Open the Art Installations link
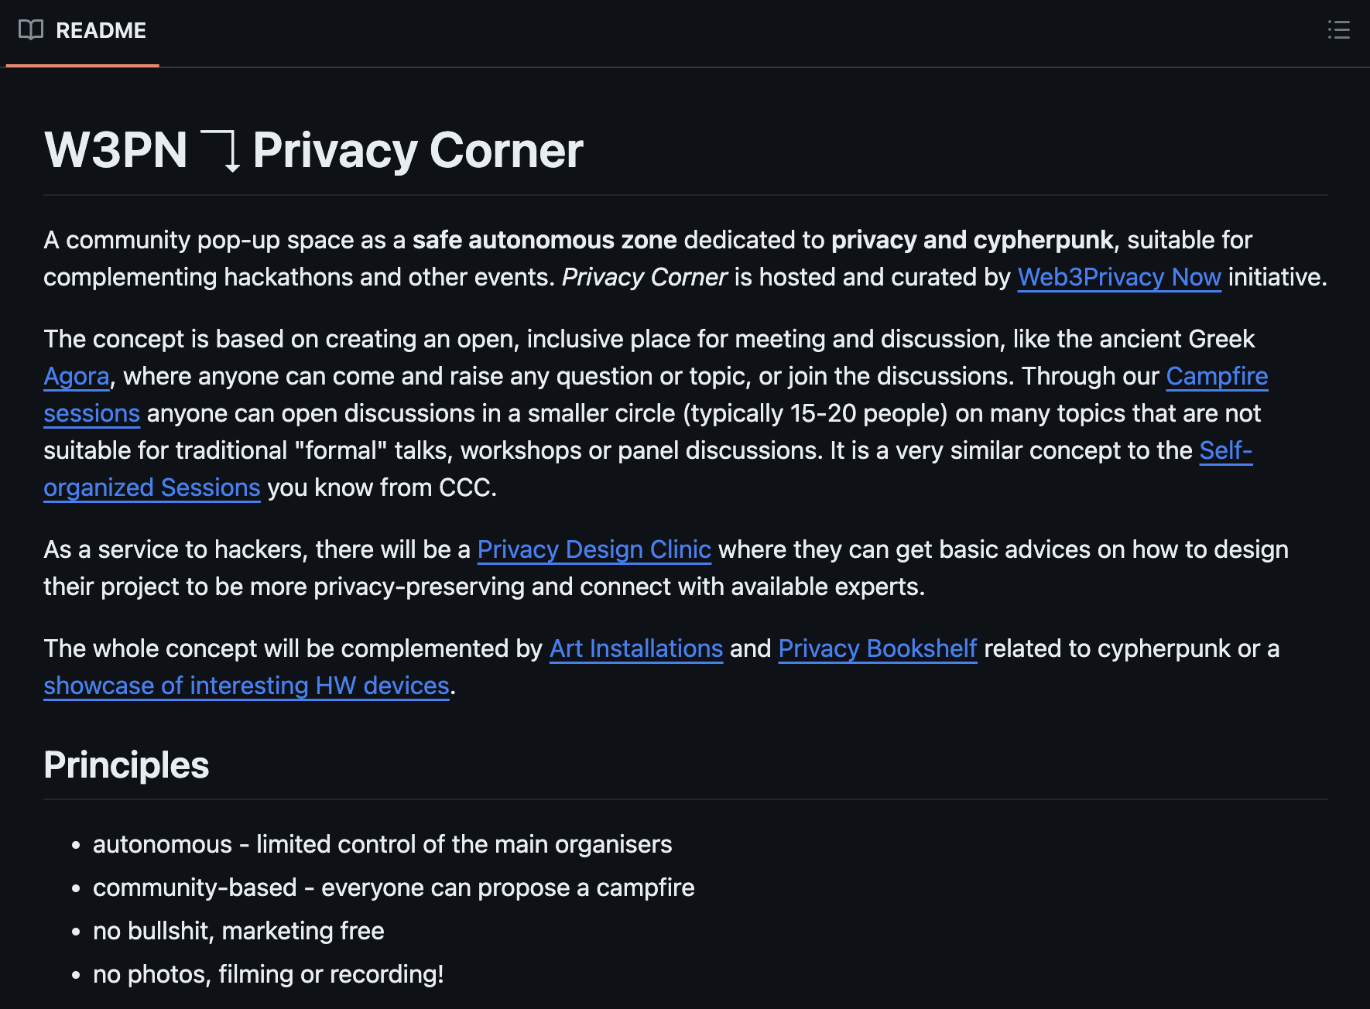This screenshot has width=1370, height=1009. coord(636,648)
